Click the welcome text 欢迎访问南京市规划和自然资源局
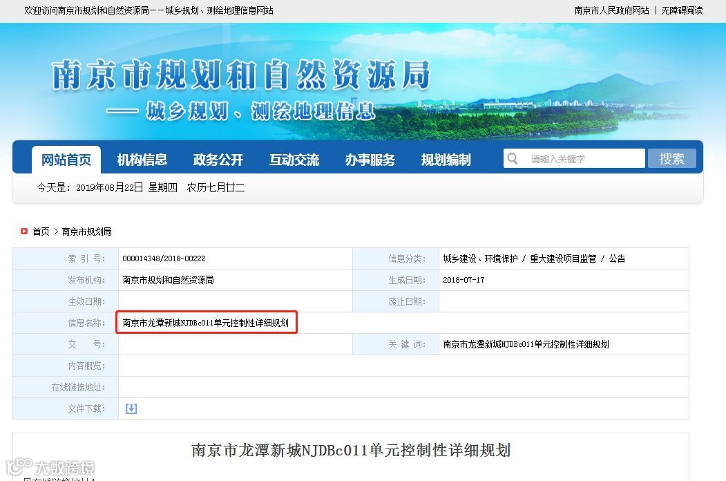 [x=86, y=10]
